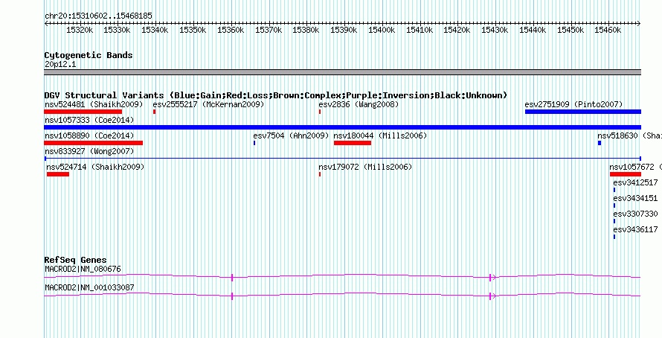662x338 pixels.
Task: Open the esv3434151 variant label
Action: click(635, 198)
